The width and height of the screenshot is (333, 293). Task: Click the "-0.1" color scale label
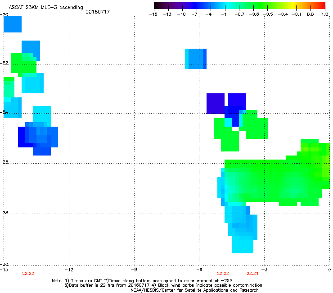(x=297, y=14)
